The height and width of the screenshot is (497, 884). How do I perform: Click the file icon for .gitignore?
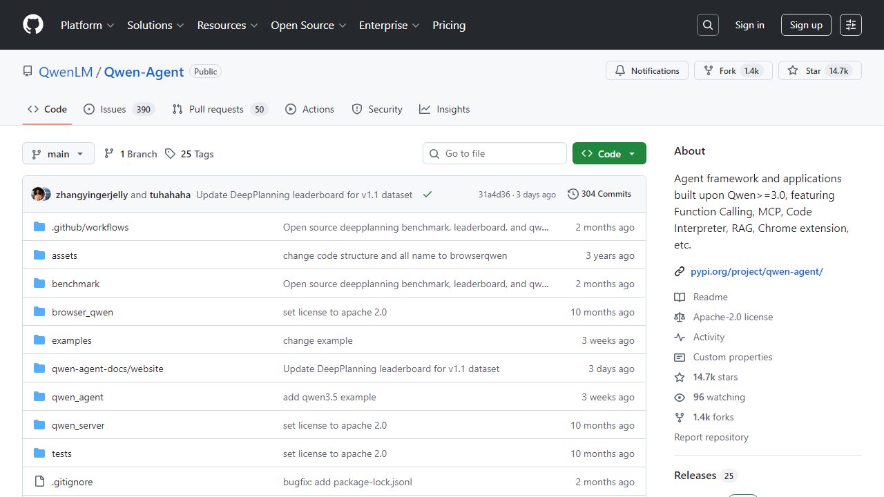click(x=39, y=482)
